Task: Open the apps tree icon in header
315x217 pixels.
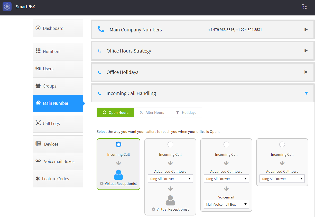Action: (x=304, y=7)
